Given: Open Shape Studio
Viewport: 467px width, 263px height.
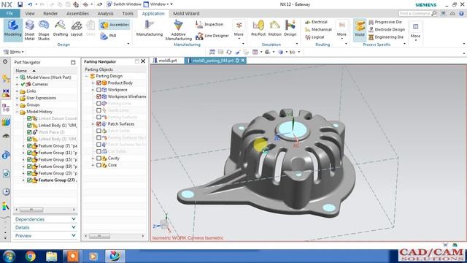Looking at the screenshot, I should point(44,30).
